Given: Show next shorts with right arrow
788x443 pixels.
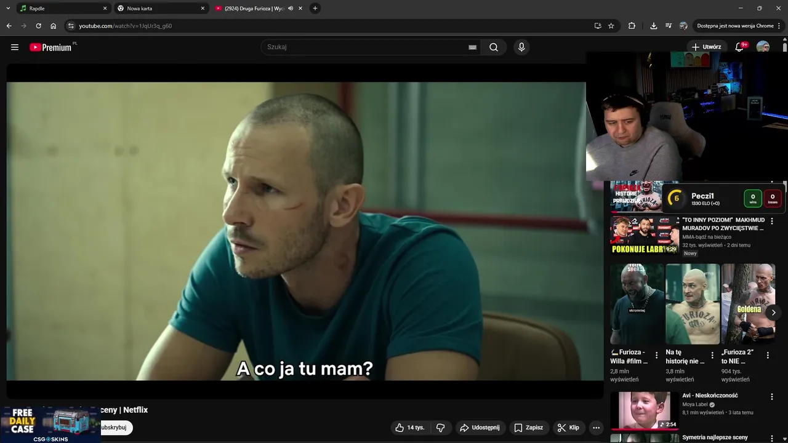Looking at the screenshot, I should pyautogui.click(x=773, y=313).
